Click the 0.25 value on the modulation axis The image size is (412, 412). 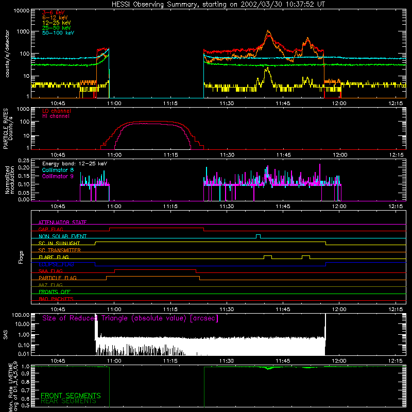24,161
